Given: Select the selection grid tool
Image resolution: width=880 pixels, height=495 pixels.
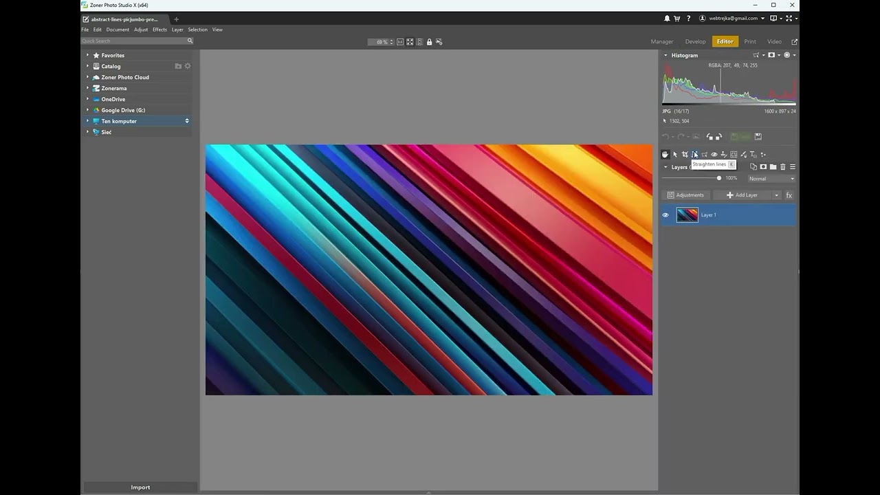Looking at the screenshot, I should click(734, 155).
